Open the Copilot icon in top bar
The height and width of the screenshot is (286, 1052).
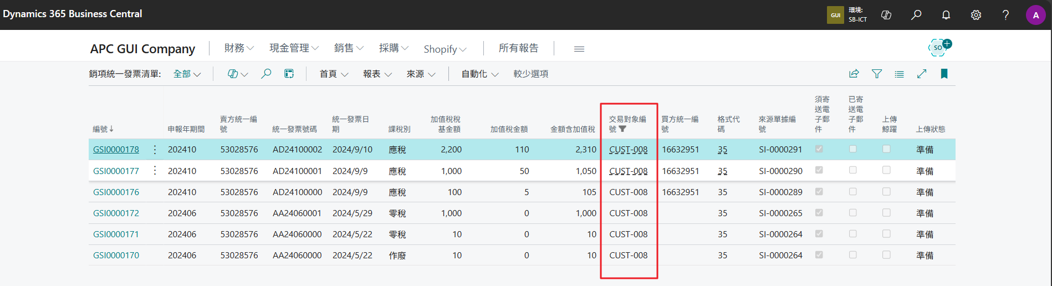click(x=886, y=15)
